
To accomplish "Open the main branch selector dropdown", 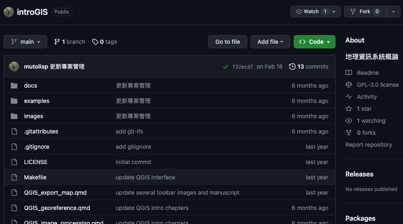I will (x=25, y=42).
